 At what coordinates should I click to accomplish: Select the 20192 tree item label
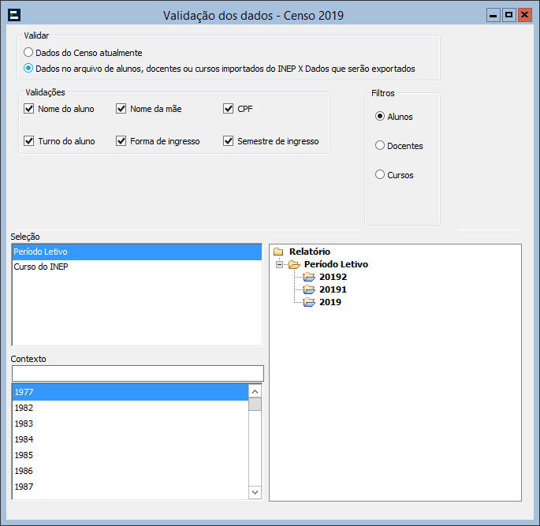[x=333, y=277]
